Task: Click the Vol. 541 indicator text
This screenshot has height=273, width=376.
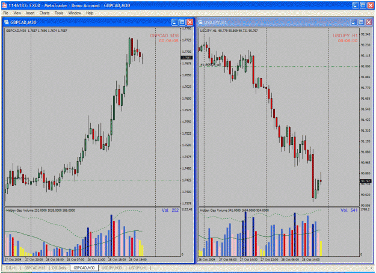Action: point(349,210)
